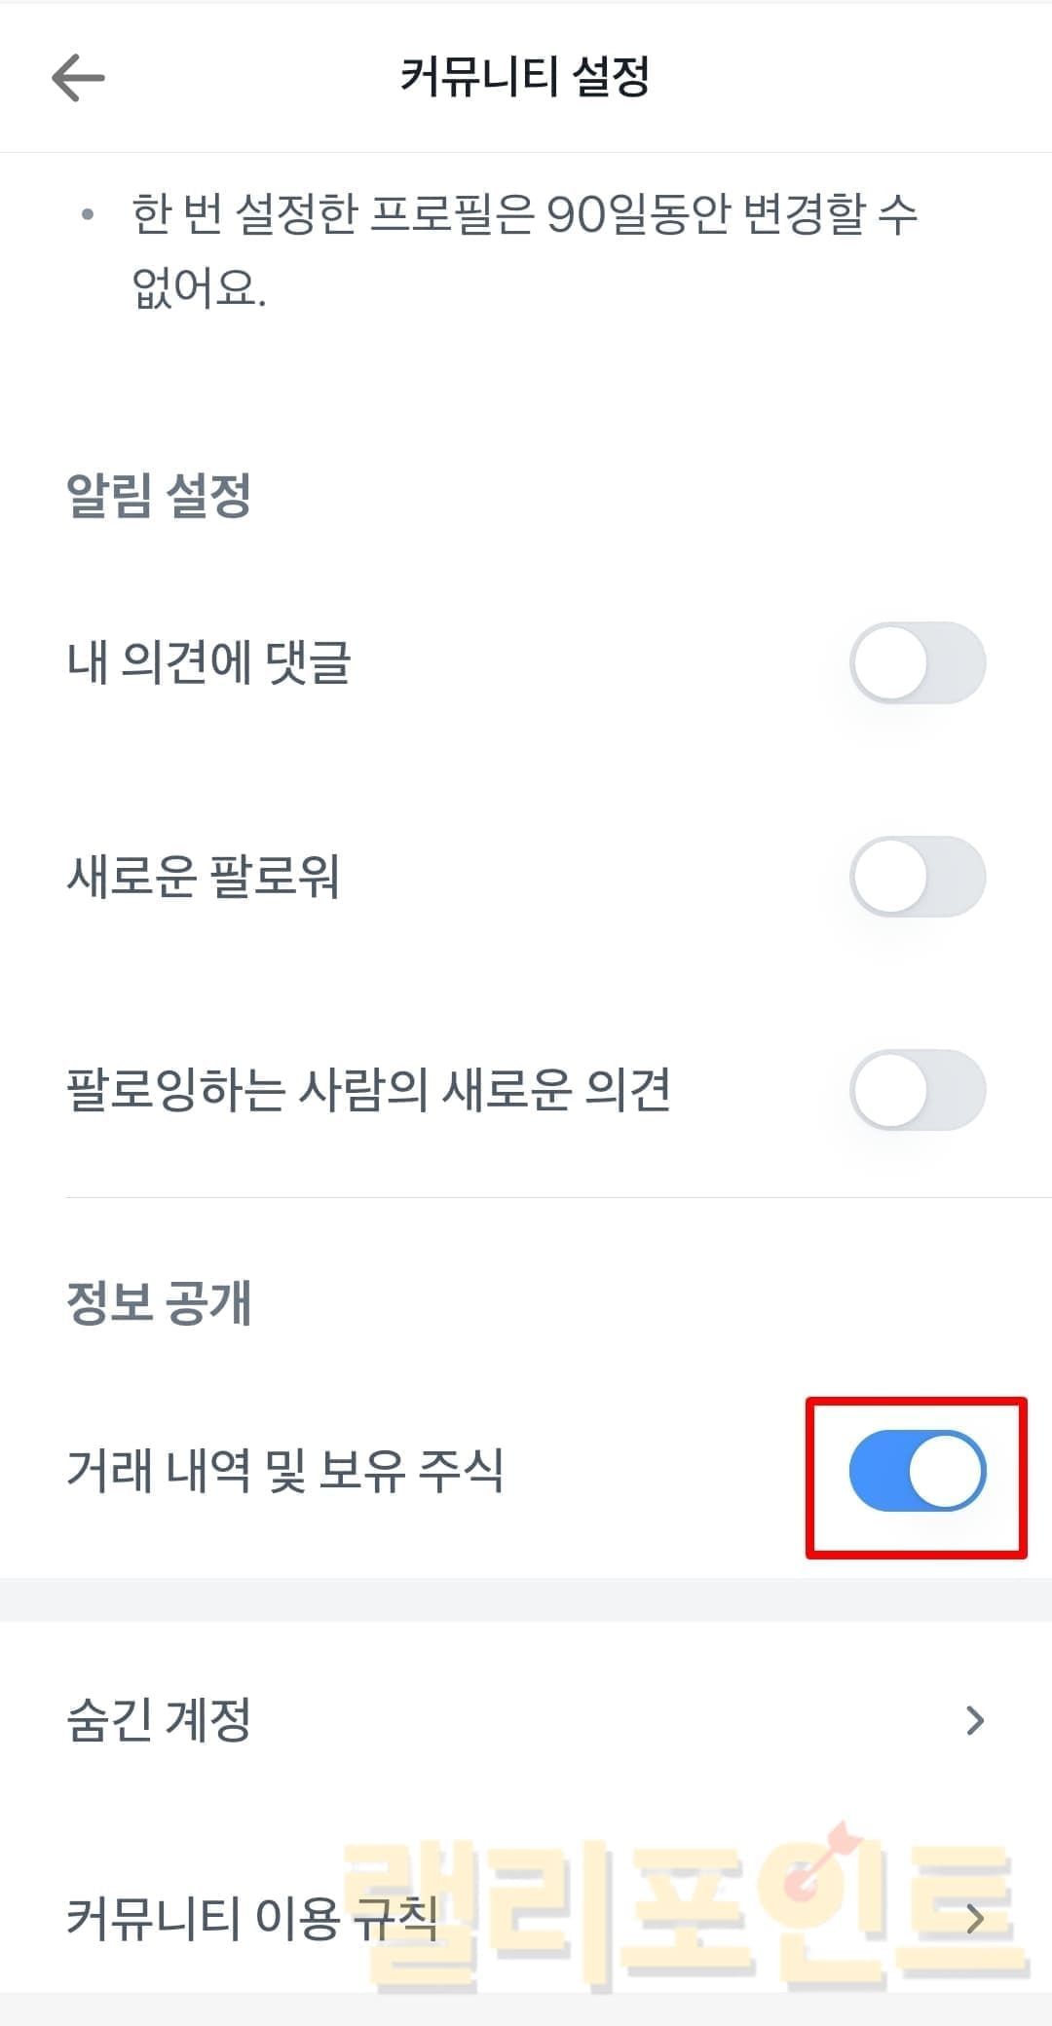1052x2026 pixels.
Task: Click the 새로운 팔로워 label text
Action: 203,877
